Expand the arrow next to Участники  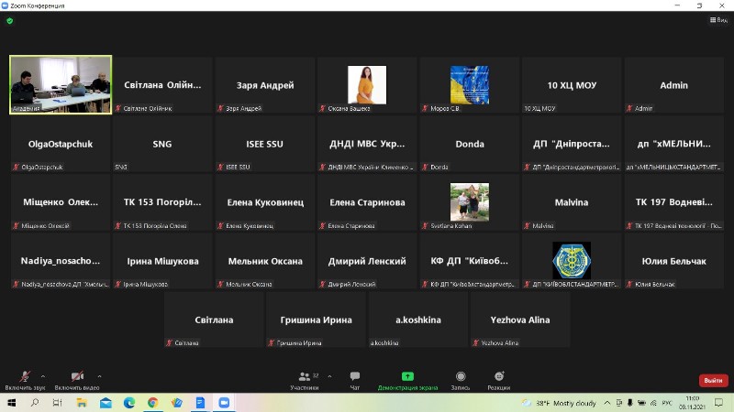click(x=329, y=375)
